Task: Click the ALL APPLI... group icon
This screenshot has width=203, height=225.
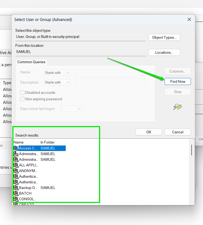Action: (16, 165)
